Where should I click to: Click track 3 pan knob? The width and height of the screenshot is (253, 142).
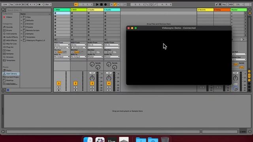tap(92, 78)
